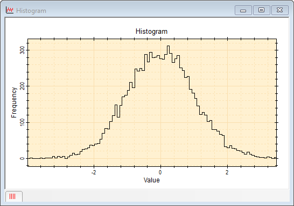294x206 pixels.
Task: Click the histogram window title icon
Action: tap(10, 10)
